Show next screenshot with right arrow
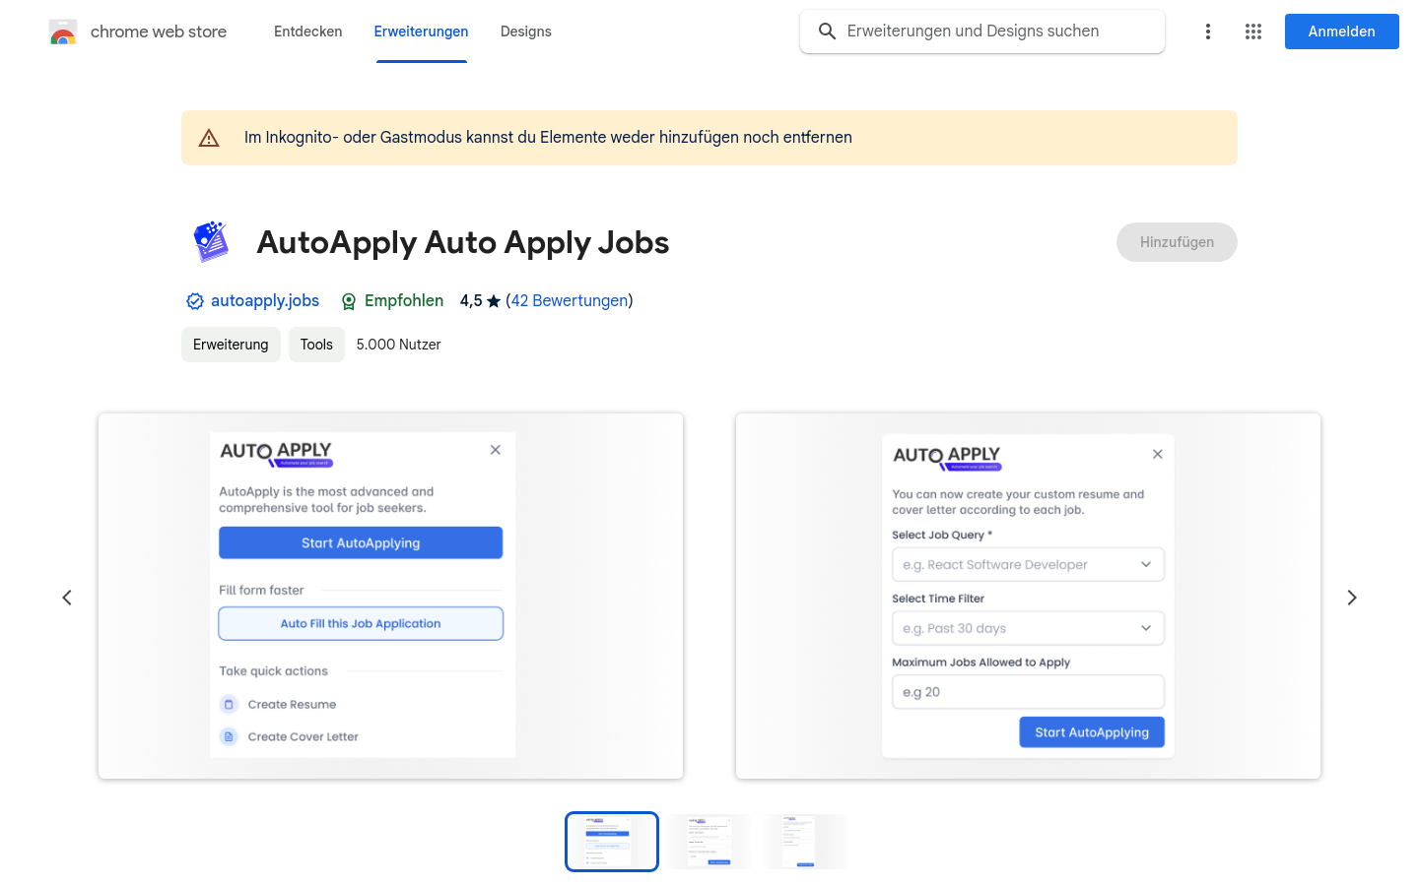This screenshot has width=1419, height=886. point(1352,598)
